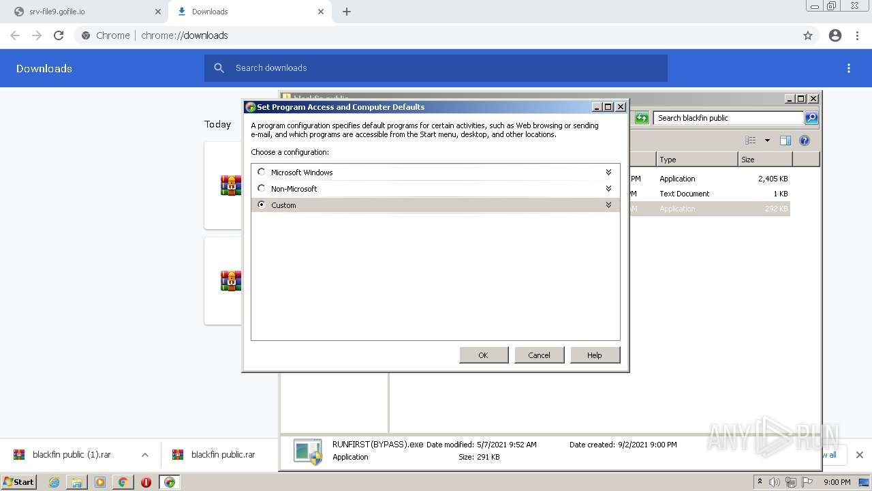Open the Downloads page more actions menu
The width and height of the screenshot is (872, 491).
click(849, 68)
